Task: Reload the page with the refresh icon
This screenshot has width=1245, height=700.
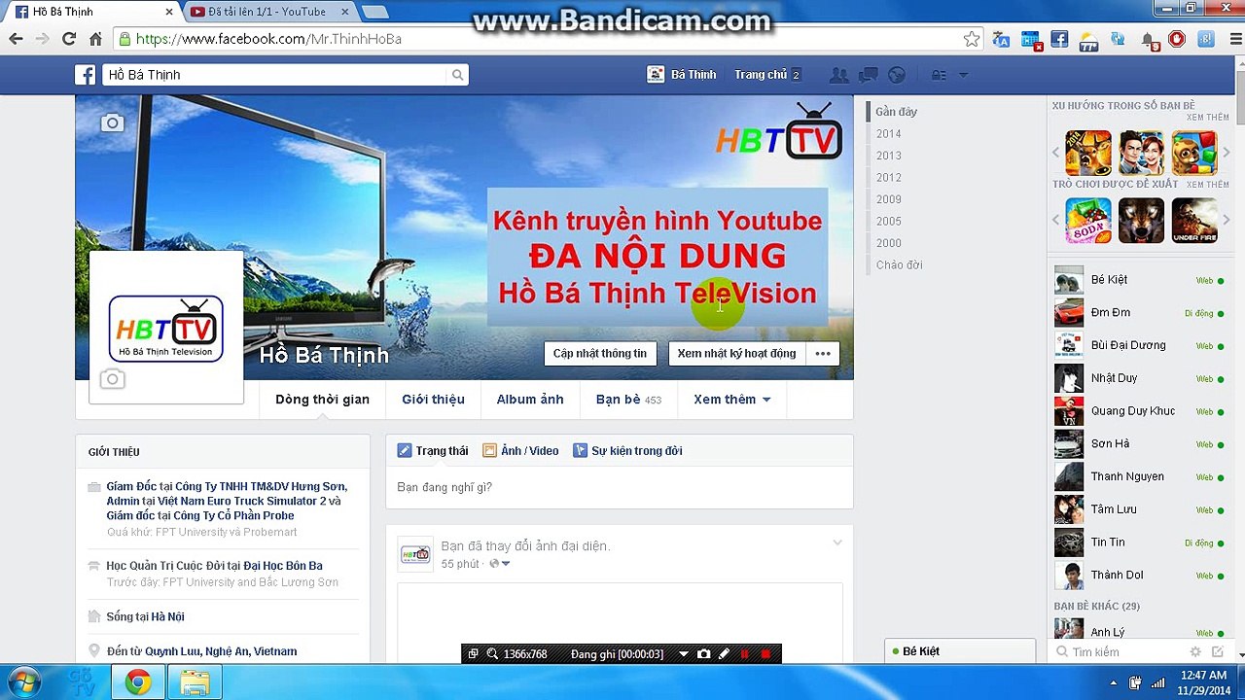Action: pos(68,39)
